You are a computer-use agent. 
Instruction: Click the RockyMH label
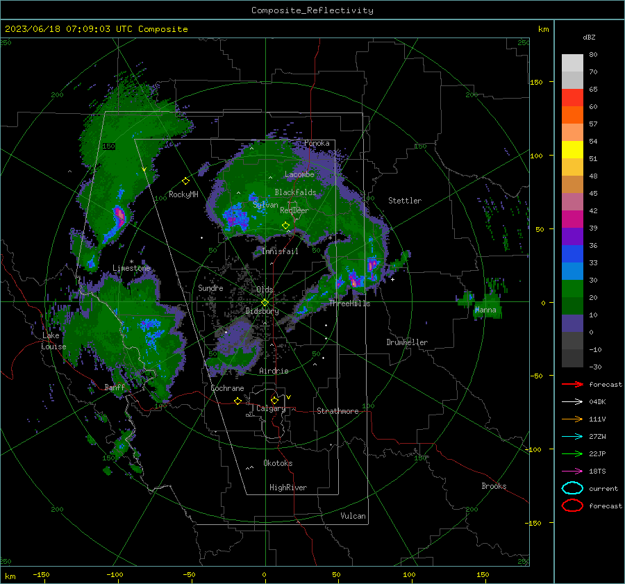point(183,194)
